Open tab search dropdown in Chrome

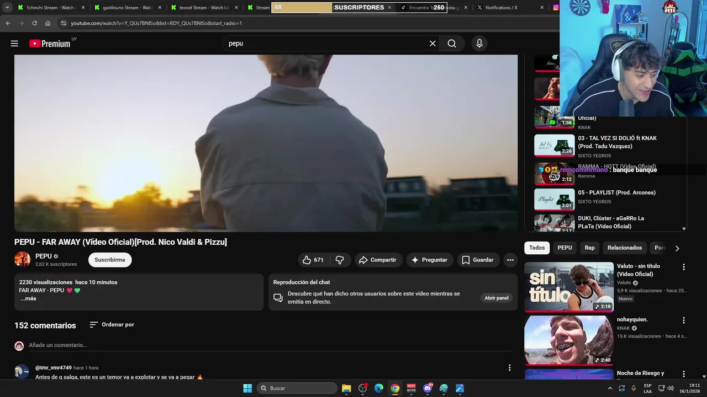(x=7, y=8)
